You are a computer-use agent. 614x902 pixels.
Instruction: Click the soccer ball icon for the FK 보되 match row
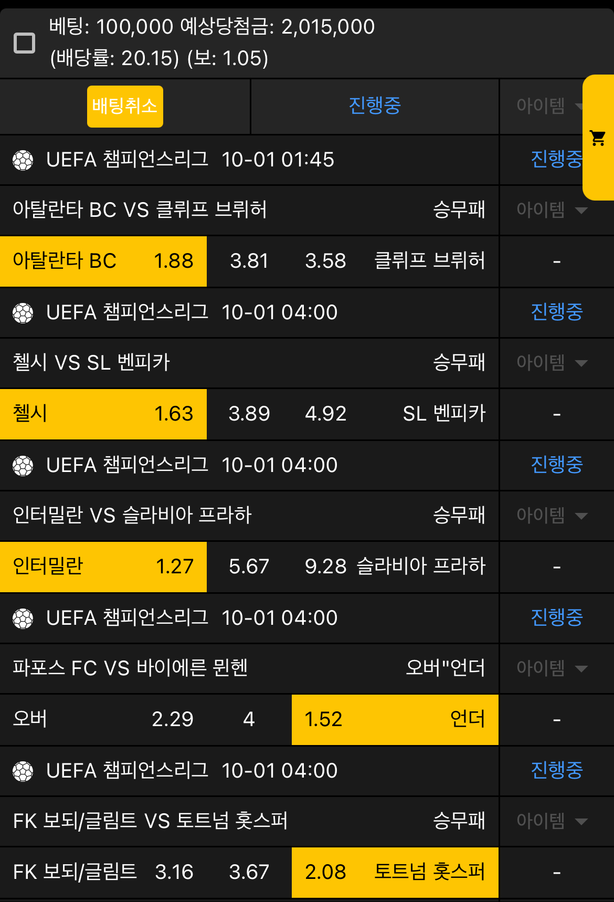(24, 771)
